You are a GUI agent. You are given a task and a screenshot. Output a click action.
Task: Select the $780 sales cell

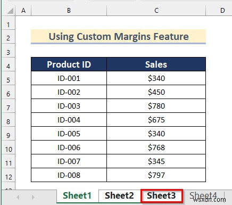pos(156,106)
